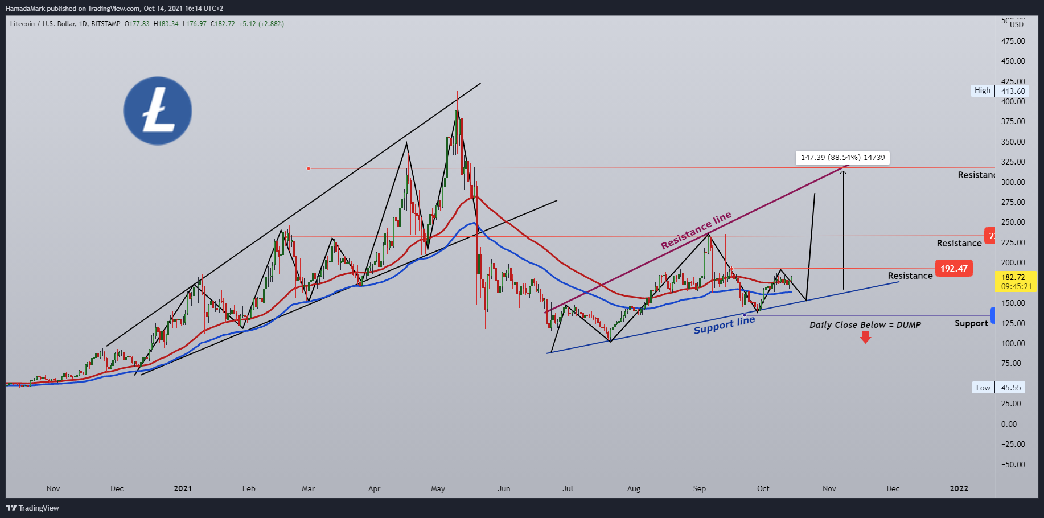Click the yellow 182.72 current price label
This screenshot has width=1044, height=518.
point(1016,282)
